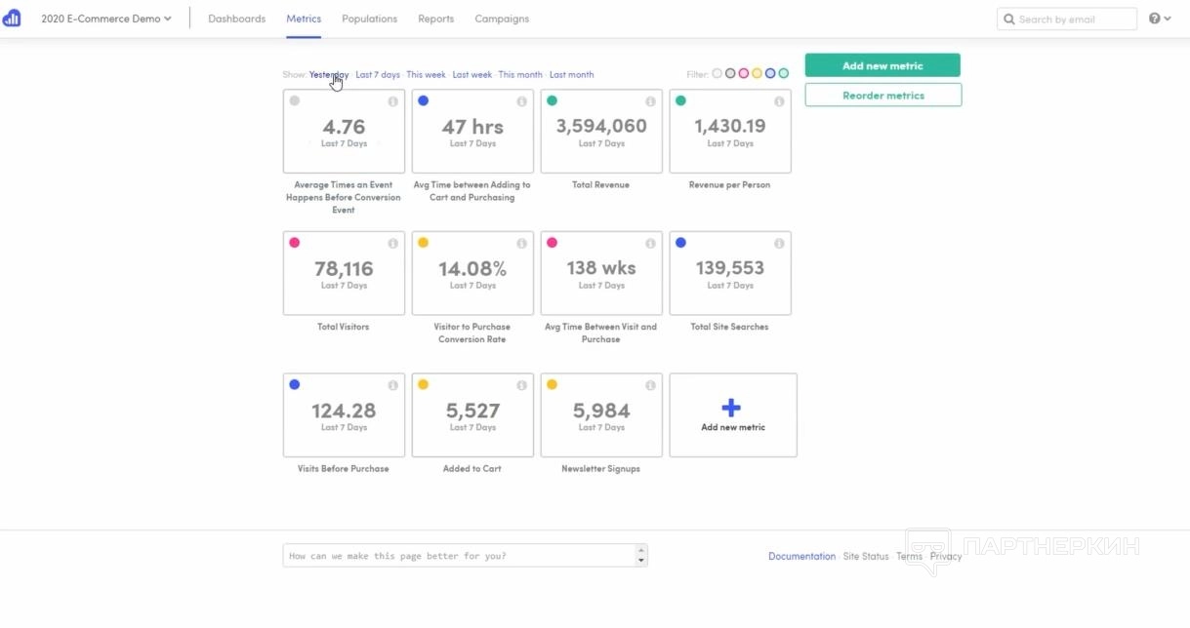Toggle the yellow filter circle
Screen dimensions: 1190x628
(757, 74)
